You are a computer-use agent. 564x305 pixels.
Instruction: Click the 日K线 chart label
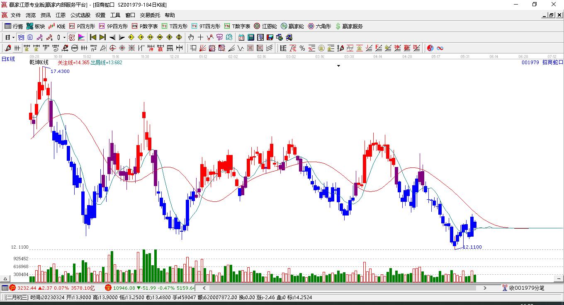[x=8, y=59]
